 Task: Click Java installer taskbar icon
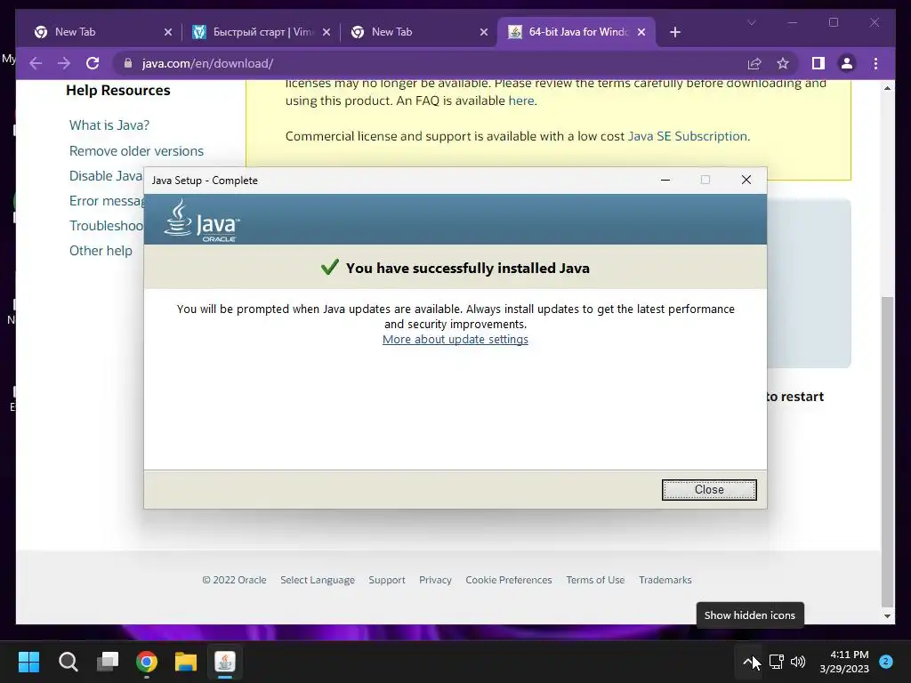click(225, 662)
